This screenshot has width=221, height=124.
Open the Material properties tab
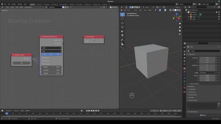point(184,87)
